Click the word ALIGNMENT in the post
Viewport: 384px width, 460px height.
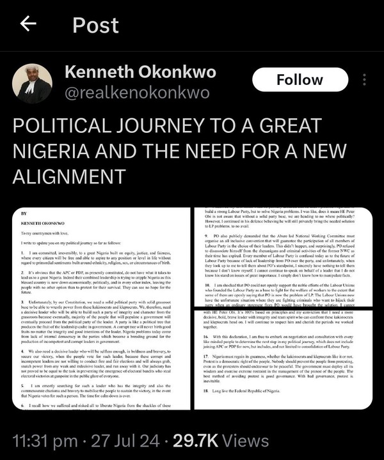[x=69, y=177]
